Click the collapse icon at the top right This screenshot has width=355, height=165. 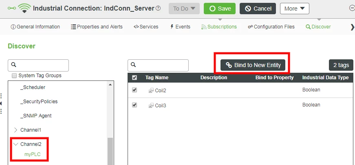click(x=352, y=9)
